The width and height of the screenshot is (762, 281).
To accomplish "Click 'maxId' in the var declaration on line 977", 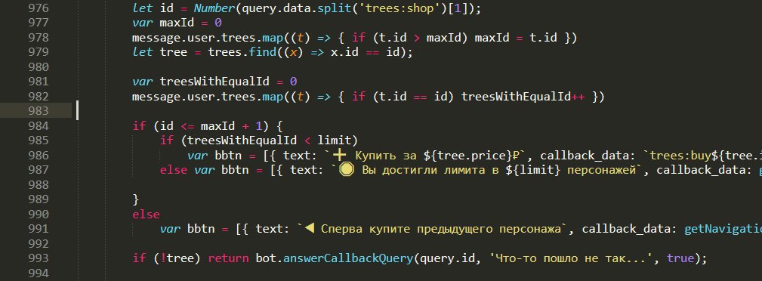I will (177, 23).
